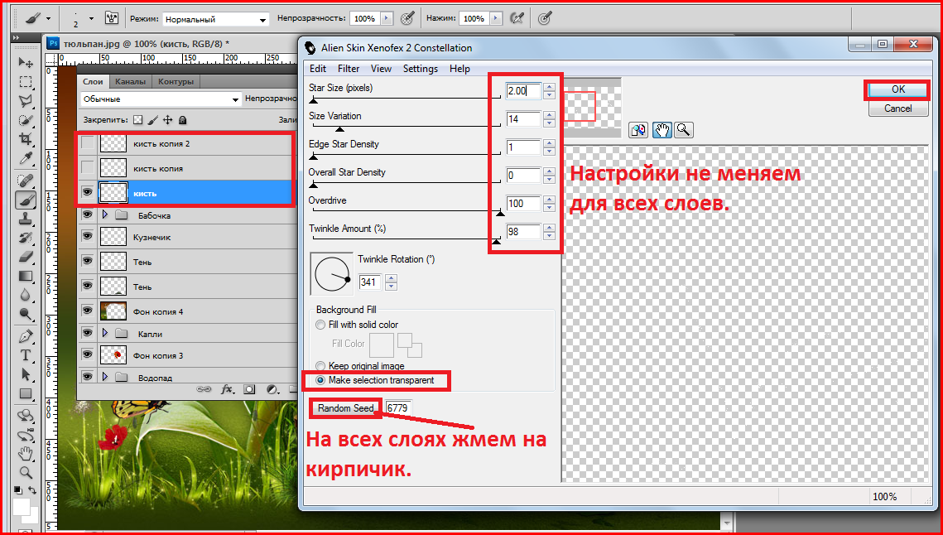Click the Twinkle Rotation dial
Screen dimensions: 943x535
point(331,274)
